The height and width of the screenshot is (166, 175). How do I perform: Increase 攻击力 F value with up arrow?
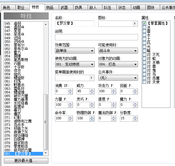[113, 90]
